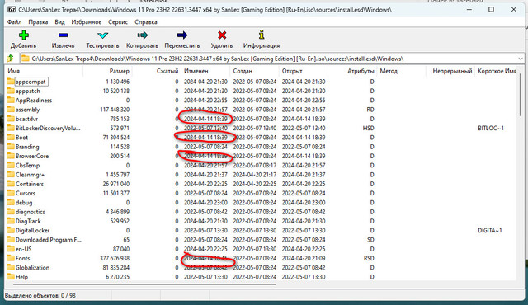Click the 7-Zip icon in title bar
528x305 pixels.
[x=12, y=9]
